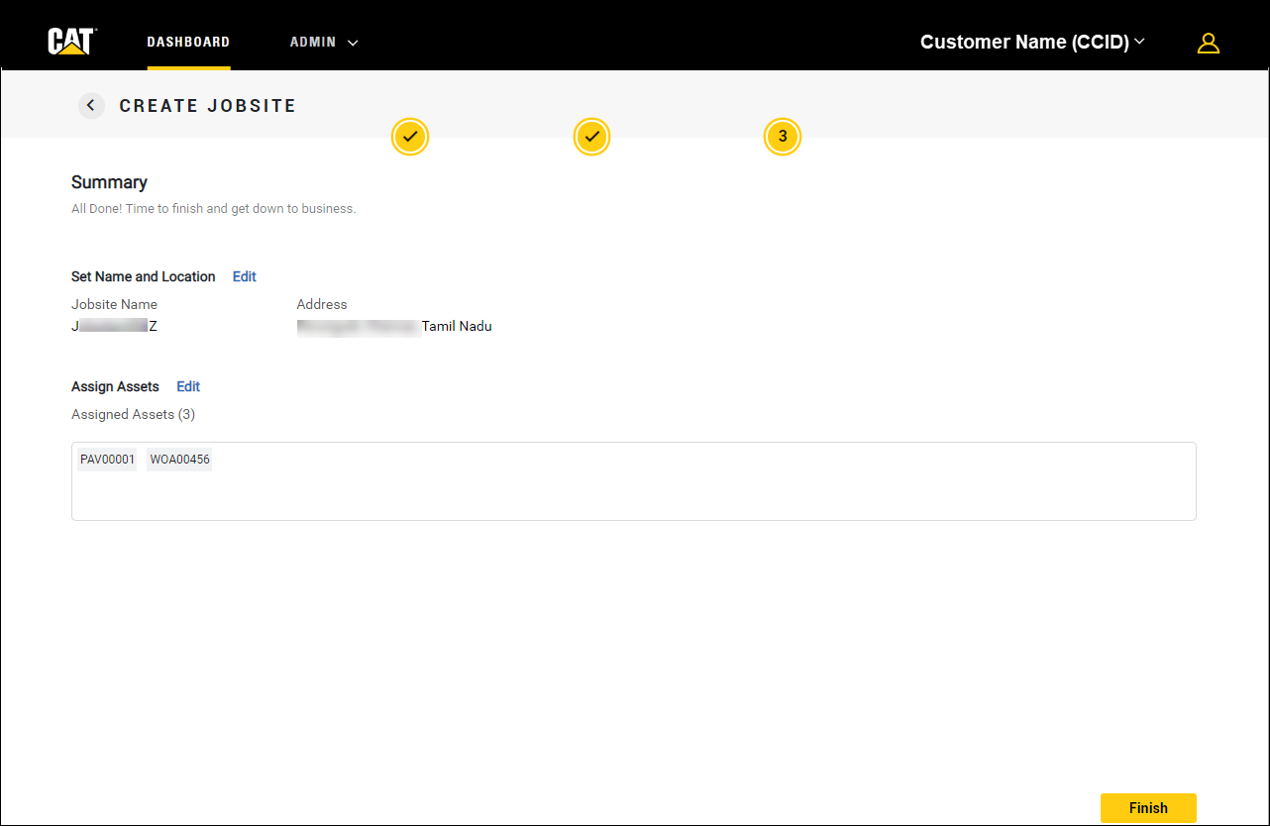This screenshot has height=826, width=1270.
Task: Click the Summary heading
Action: tap(109, 182)
